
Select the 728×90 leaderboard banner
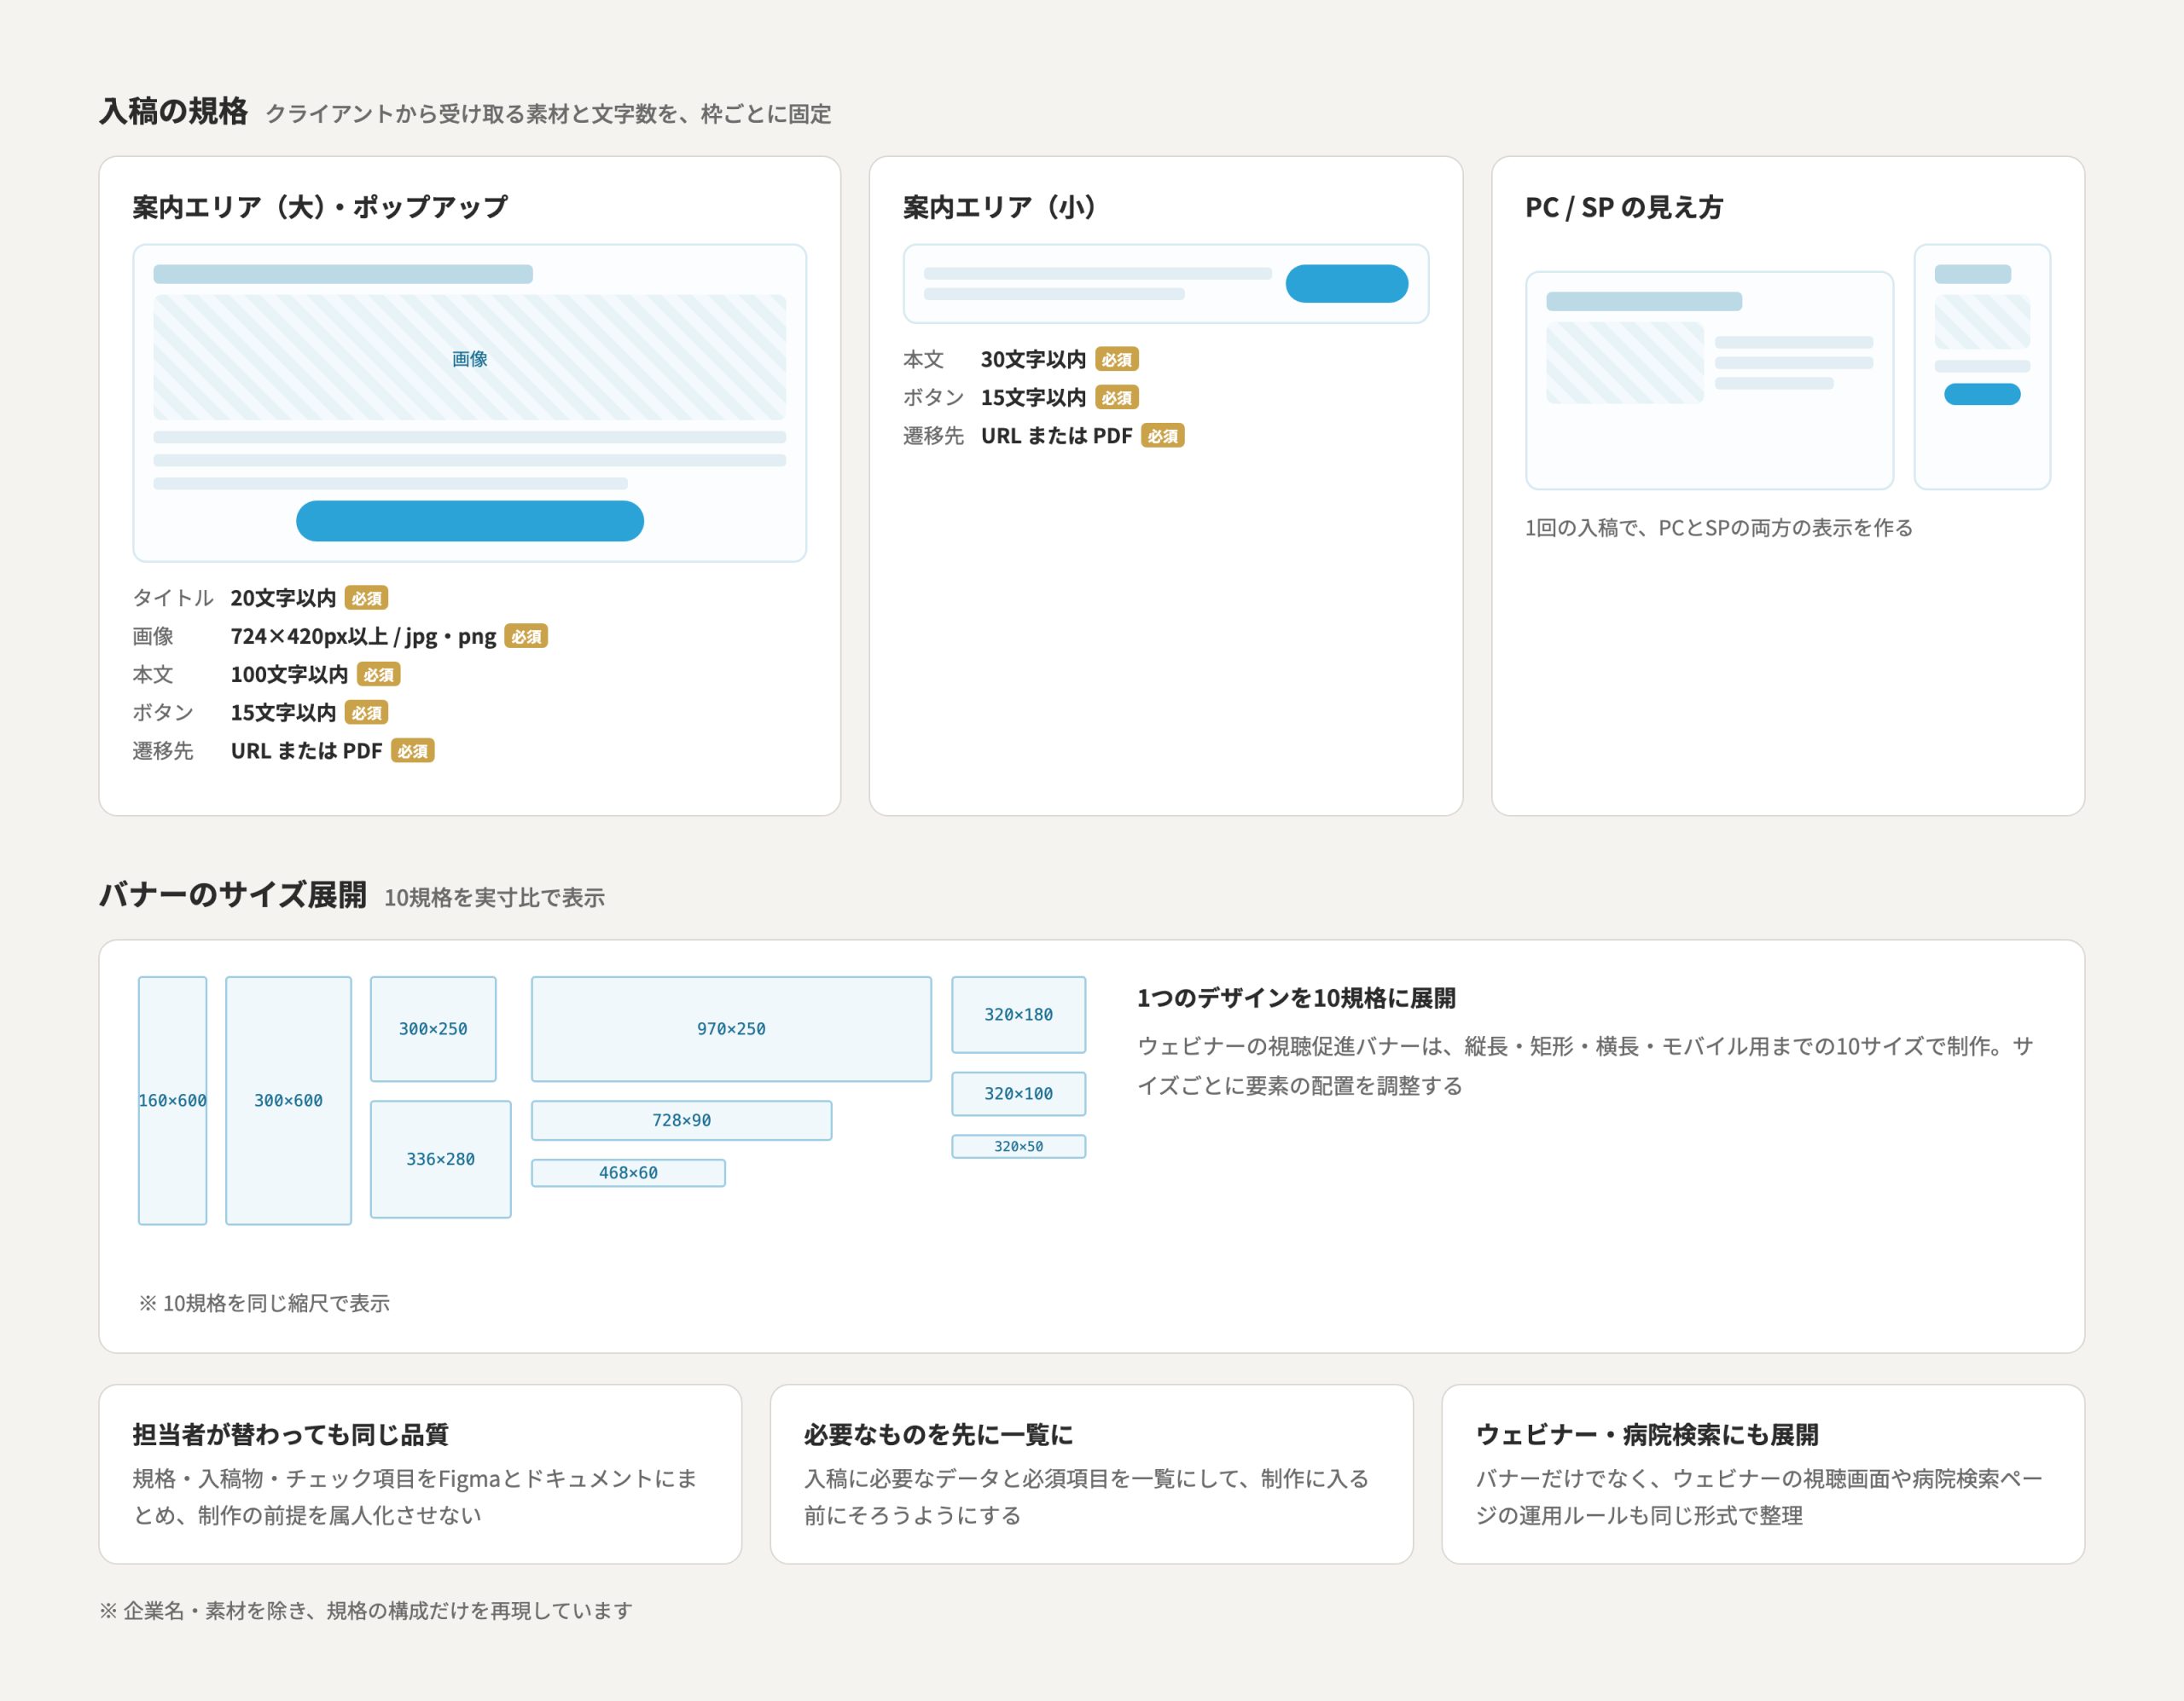pos(681,1120)
